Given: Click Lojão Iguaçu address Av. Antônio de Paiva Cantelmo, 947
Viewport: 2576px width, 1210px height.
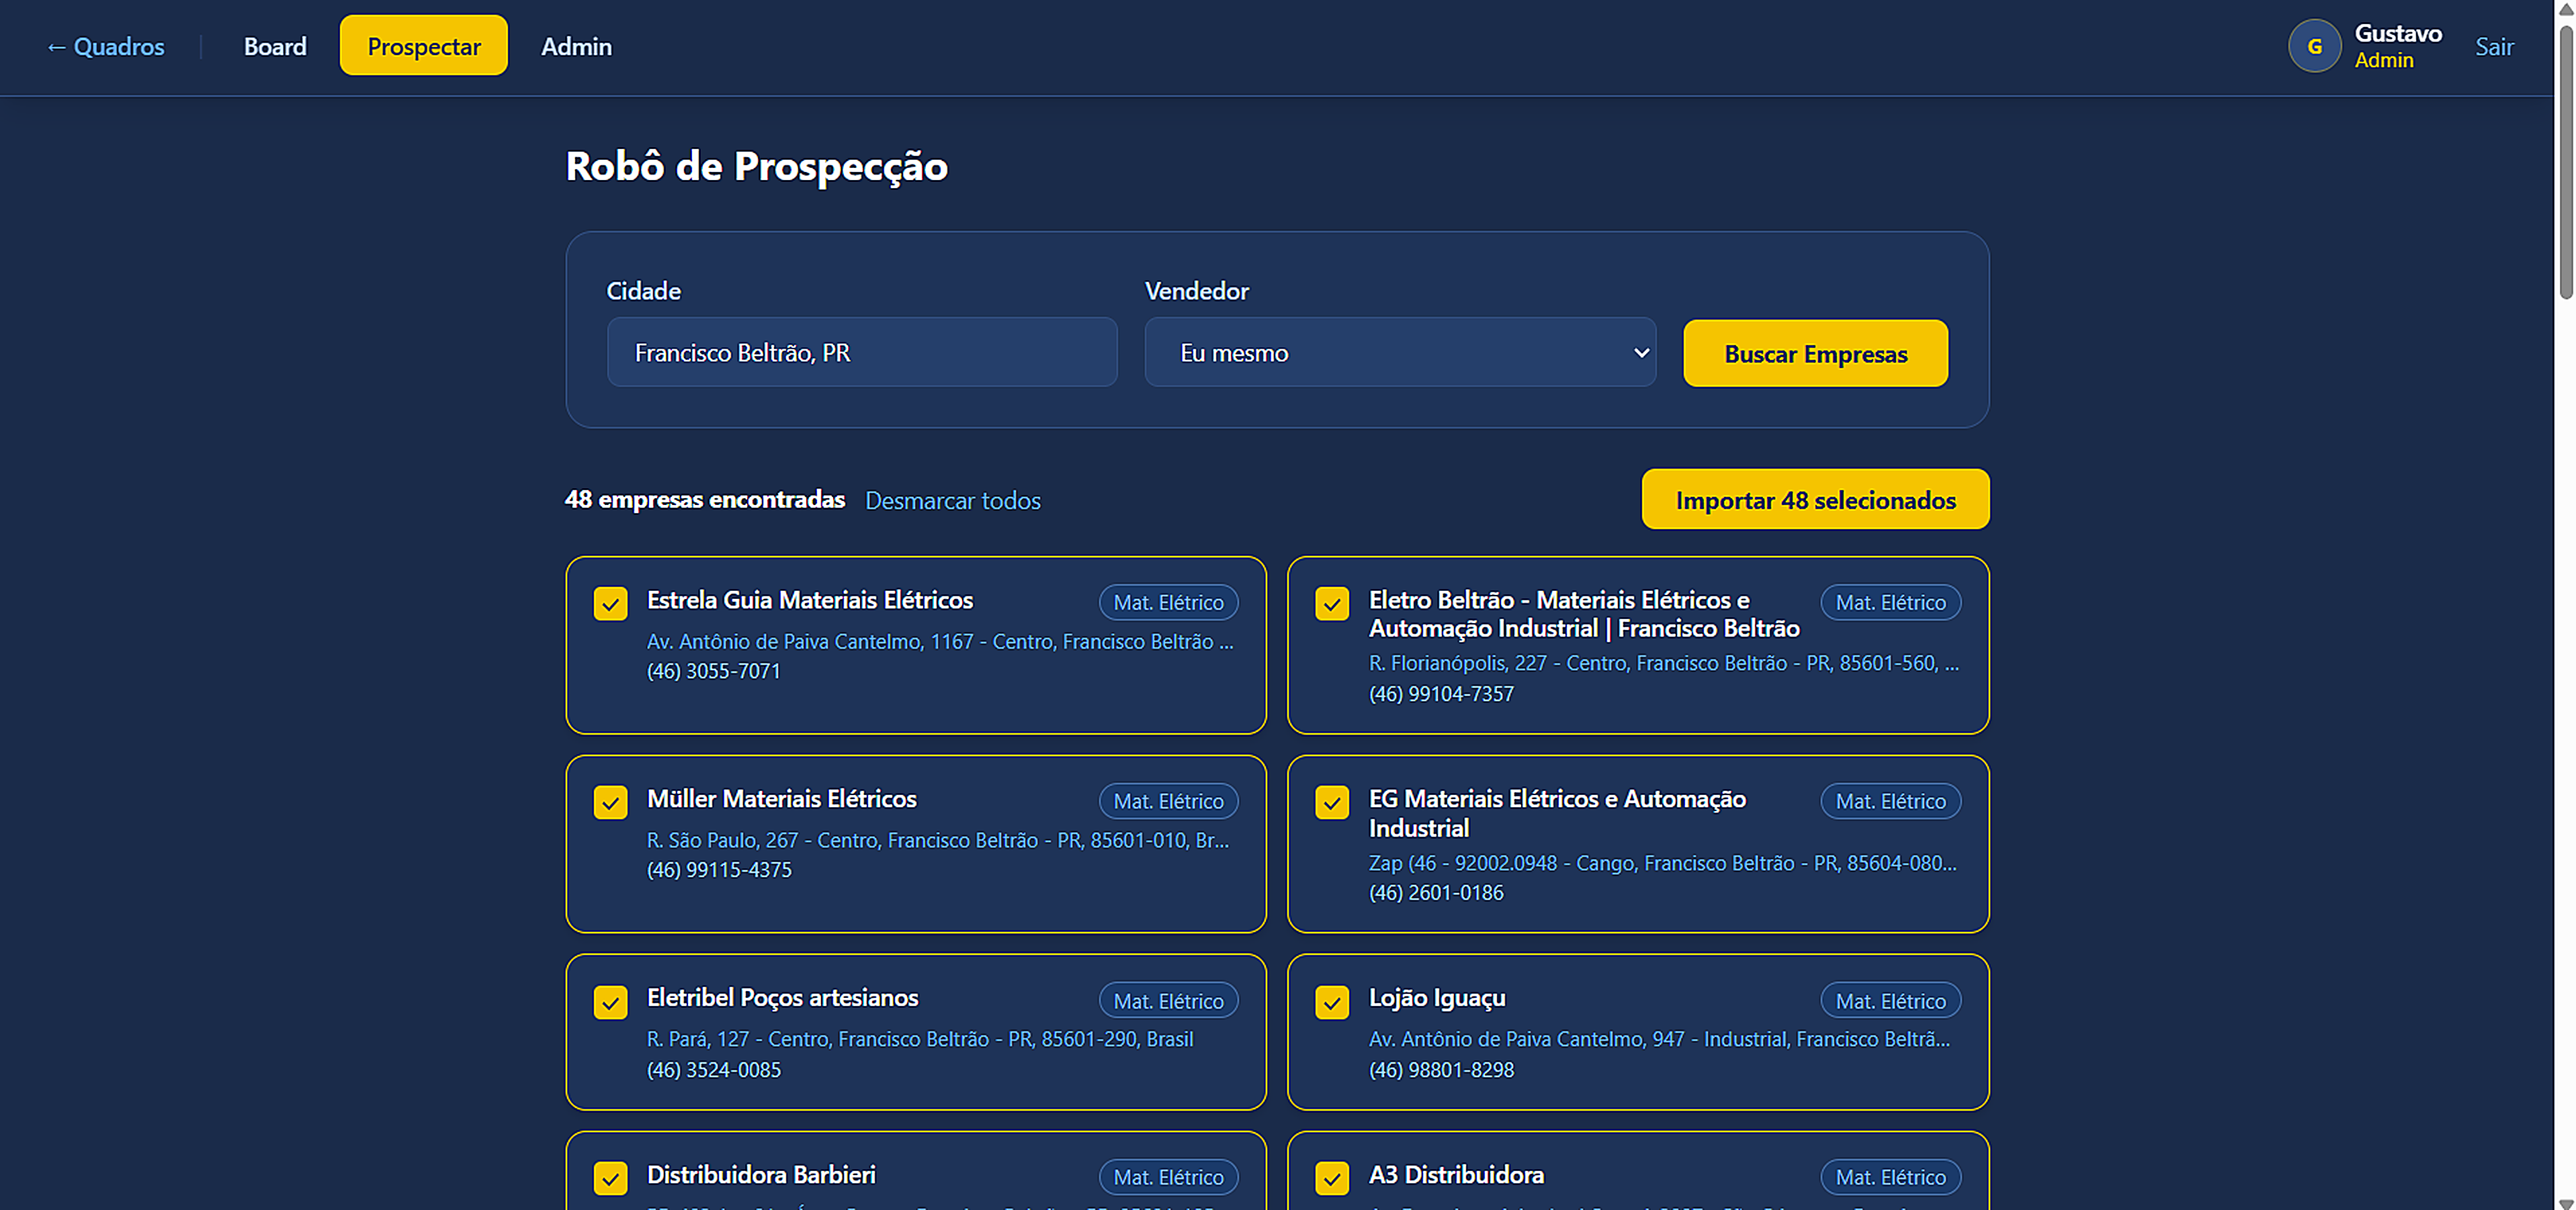Looking at the screenshot, I should [1659, 1039].
